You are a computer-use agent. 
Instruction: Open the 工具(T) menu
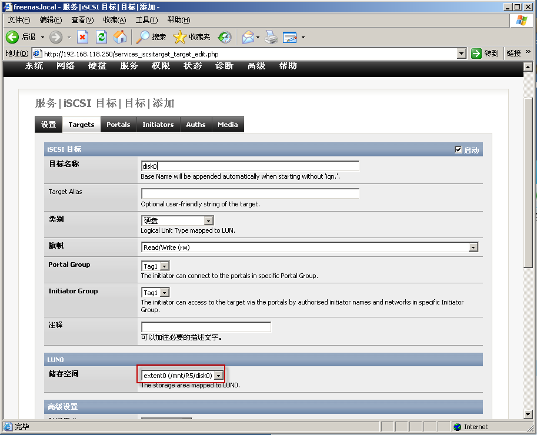coord(146,20)
